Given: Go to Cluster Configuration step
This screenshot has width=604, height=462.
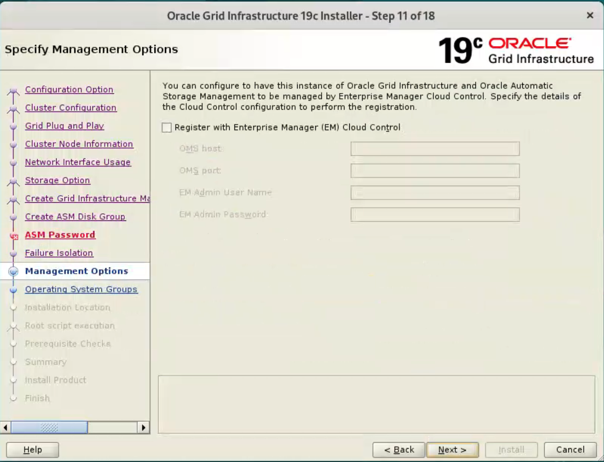Looking at the screenshot, I should 71,108.
